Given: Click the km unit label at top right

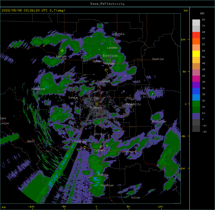Looking at the screenshot, I should [186, 10].
